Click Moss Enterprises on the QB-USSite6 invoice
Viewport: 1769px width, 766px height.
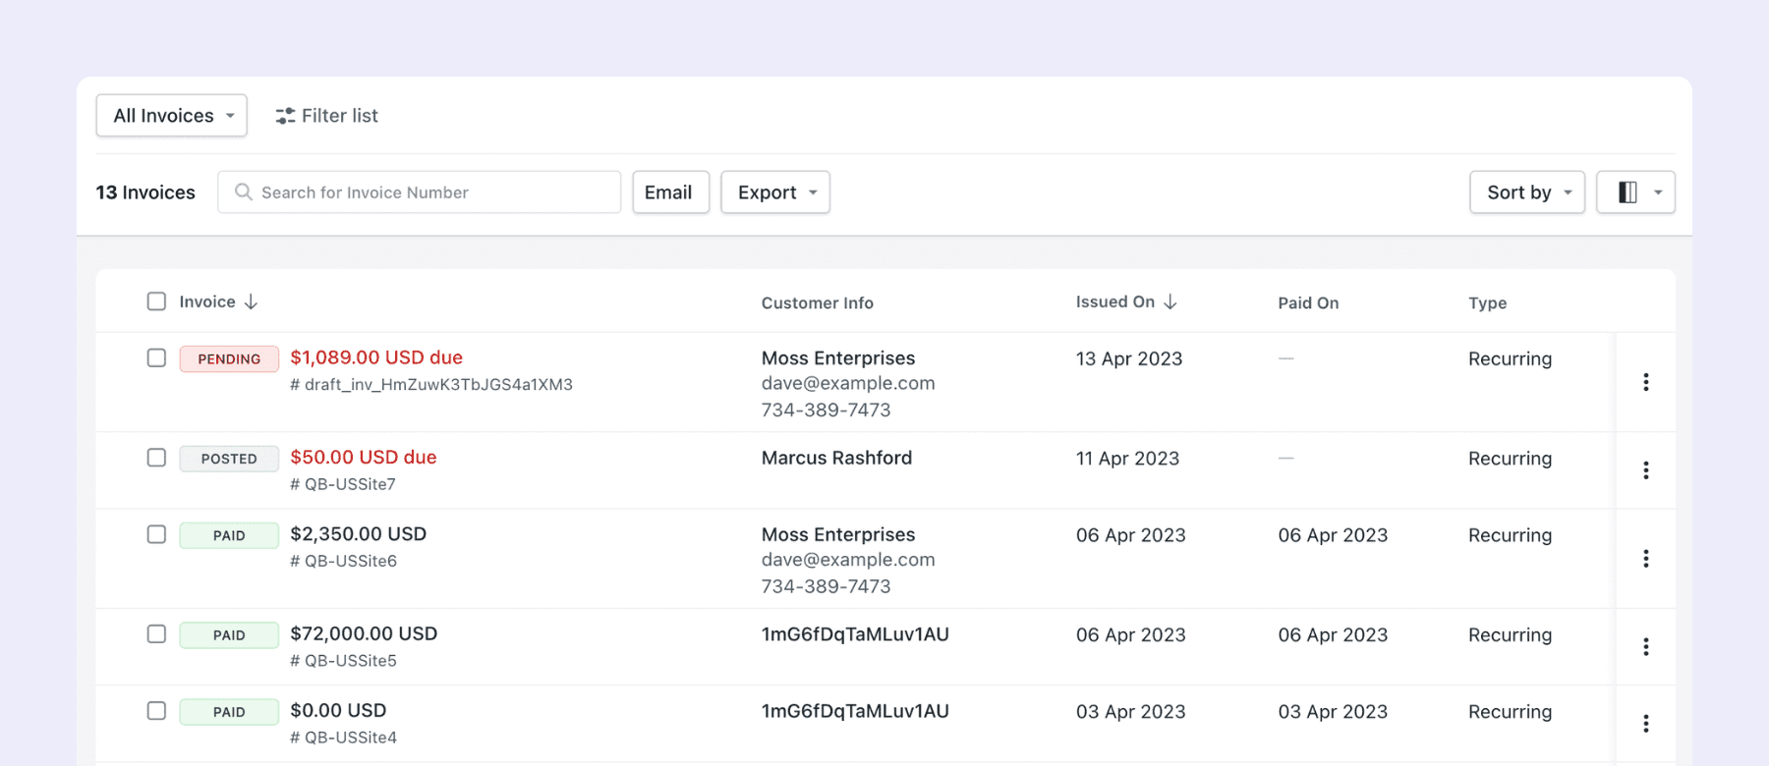coord(838,534)
